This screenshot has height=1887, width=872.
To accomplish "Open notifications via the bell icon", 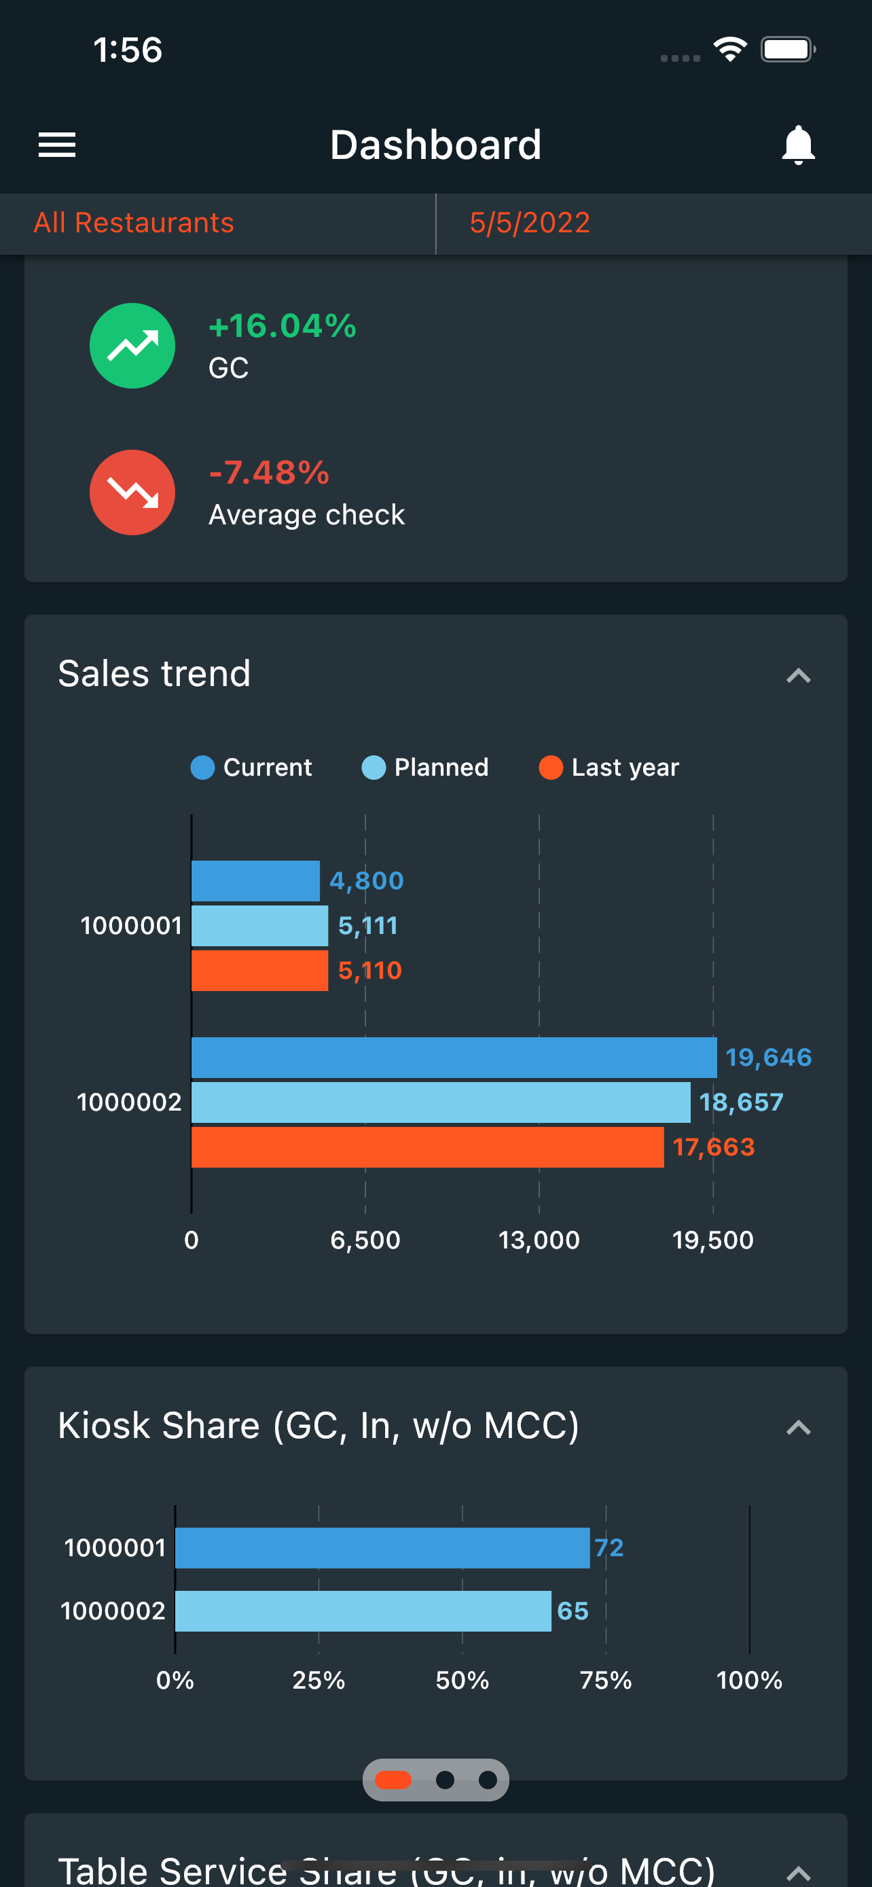I will tap(798, 144).
